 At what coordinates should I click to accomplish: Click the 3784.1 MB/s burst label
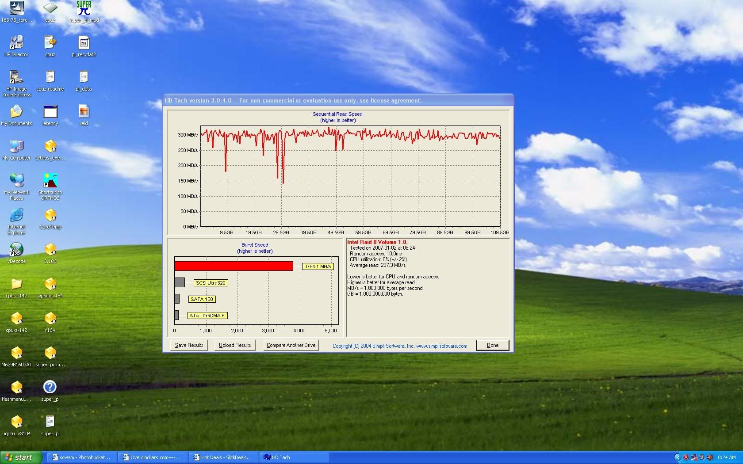318,266
